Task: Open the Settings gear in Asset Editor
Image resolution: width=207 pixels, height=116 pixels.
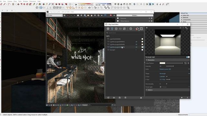Action: click(x=131, y=29)
